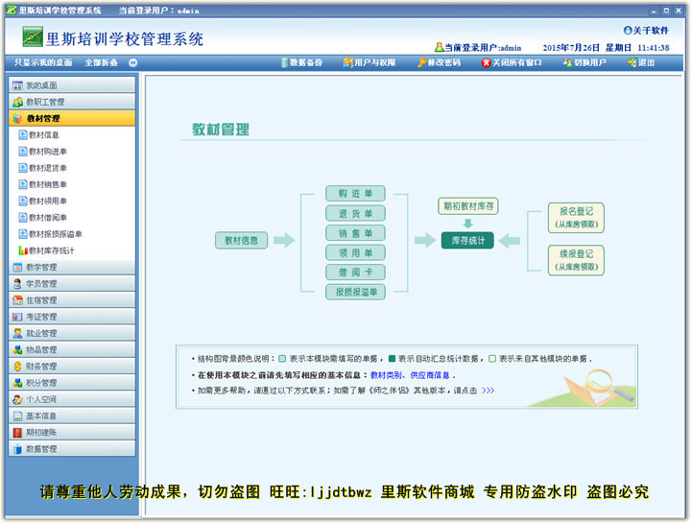
Task: Click the 购进单 flowchart box
Action: [355, 194]
